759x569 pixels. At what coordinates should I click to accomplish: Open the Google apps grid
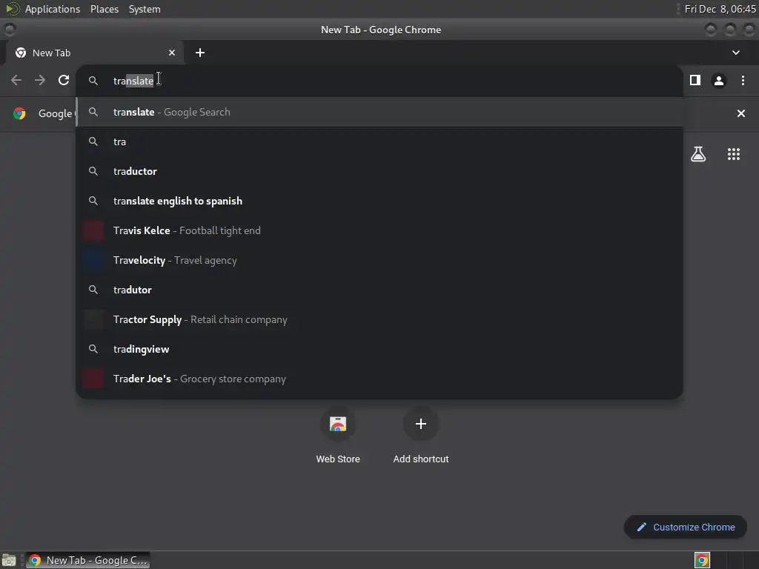(734, 154)
